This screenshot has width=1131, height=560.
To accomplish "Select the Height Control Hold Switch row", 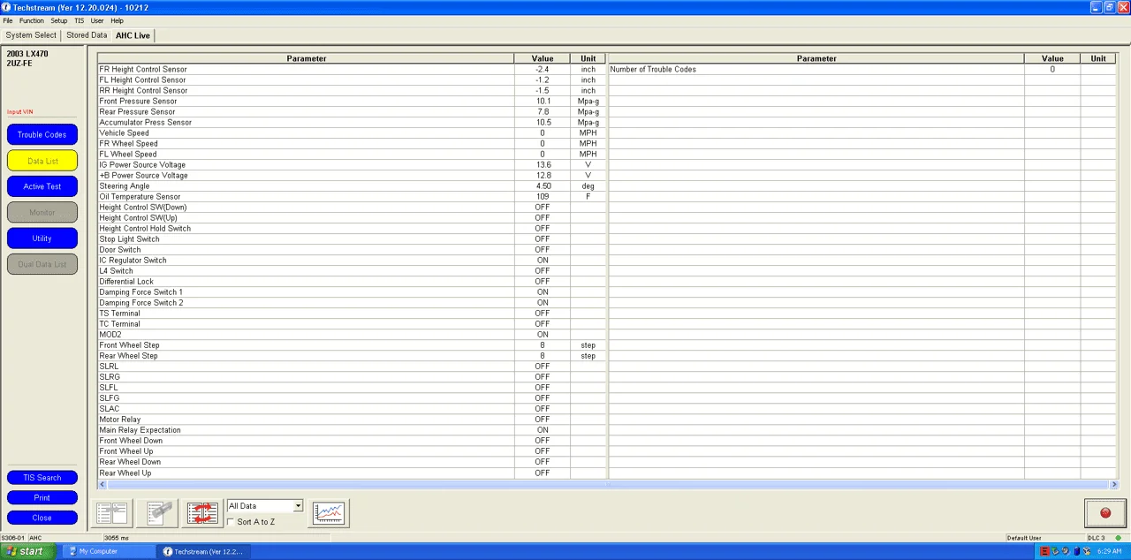I will 352,228.
